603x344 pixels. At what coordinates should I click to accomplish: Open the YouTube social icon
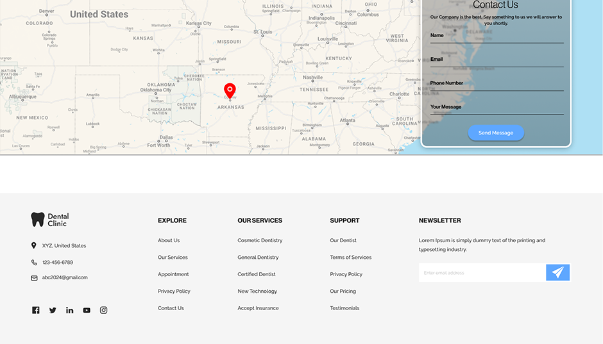tap(87, 310)
